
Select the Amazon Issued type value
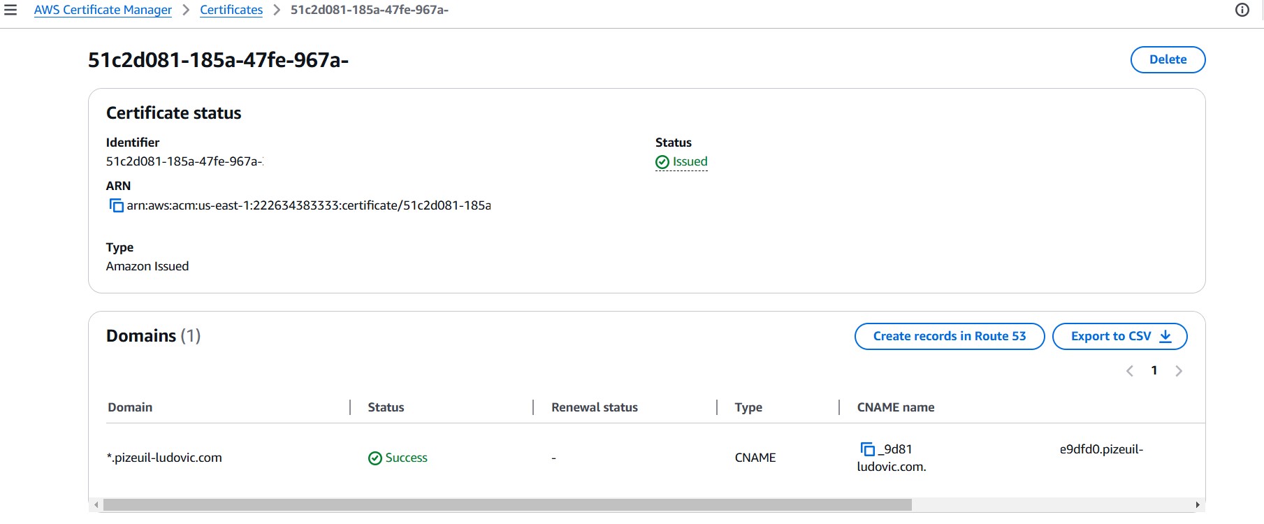pyautogui.click(x=147, y=266)
